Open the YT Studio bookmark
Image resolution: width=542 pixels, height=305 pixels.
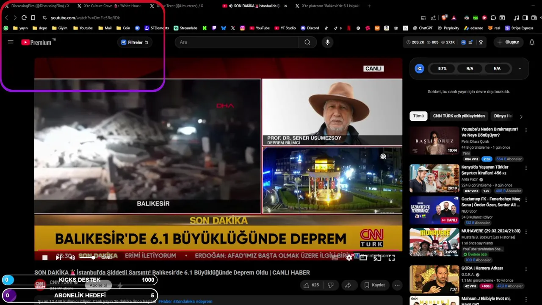(x=285, y=28)
